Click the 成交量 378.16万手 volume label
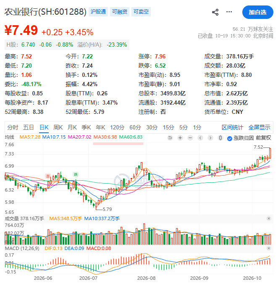This screenshot has width=278, height=284. [24, 218]
